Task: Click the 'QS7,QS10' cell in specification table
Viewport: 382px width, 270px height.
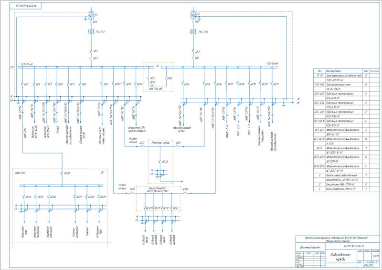Action: (319, 121)
